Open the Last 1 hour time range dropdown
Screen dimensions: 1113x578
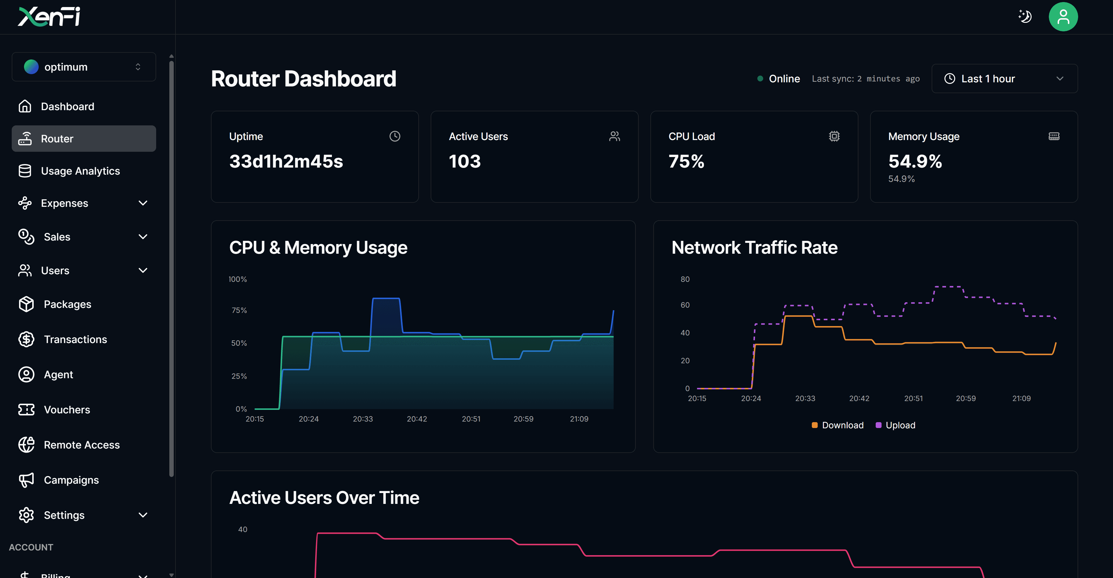(x=1004, y=79)
